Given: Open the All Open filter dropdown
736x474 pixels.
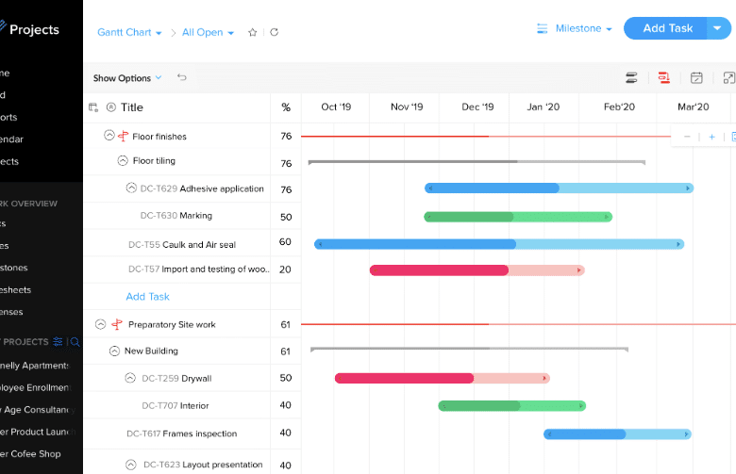Looking at the screenshot, I should [x=208, y=32].
